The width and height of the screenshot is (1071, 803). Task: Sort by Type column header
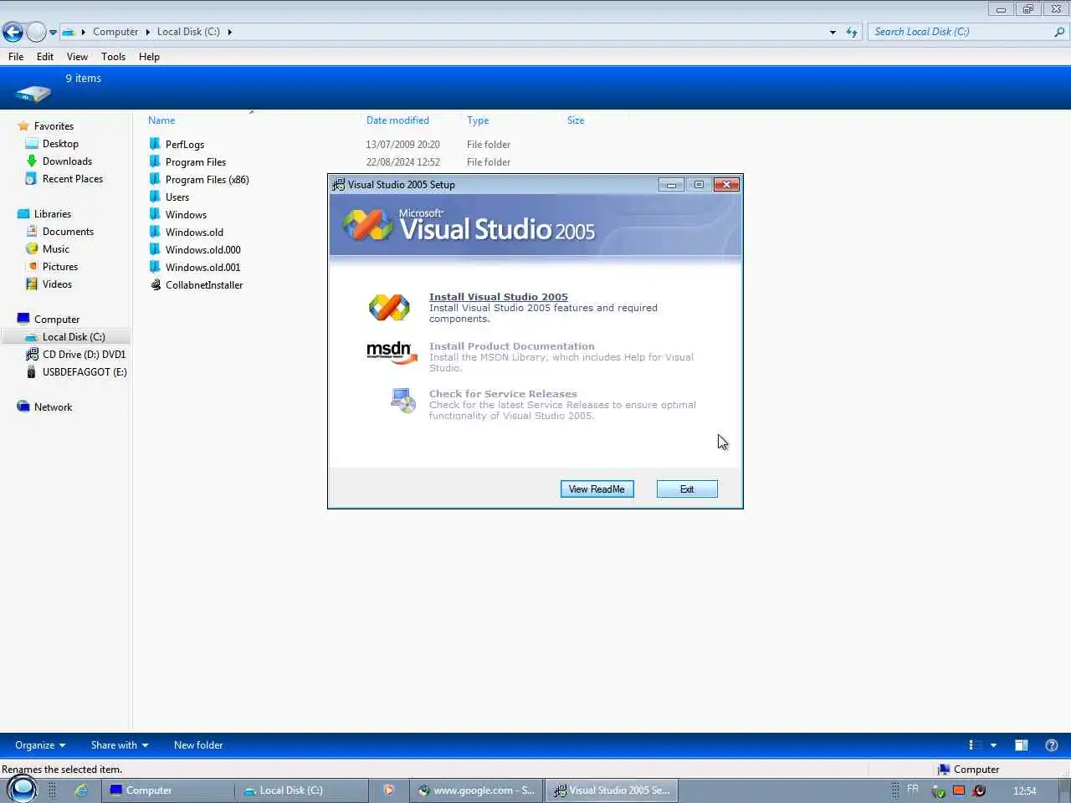click(478, 120)
